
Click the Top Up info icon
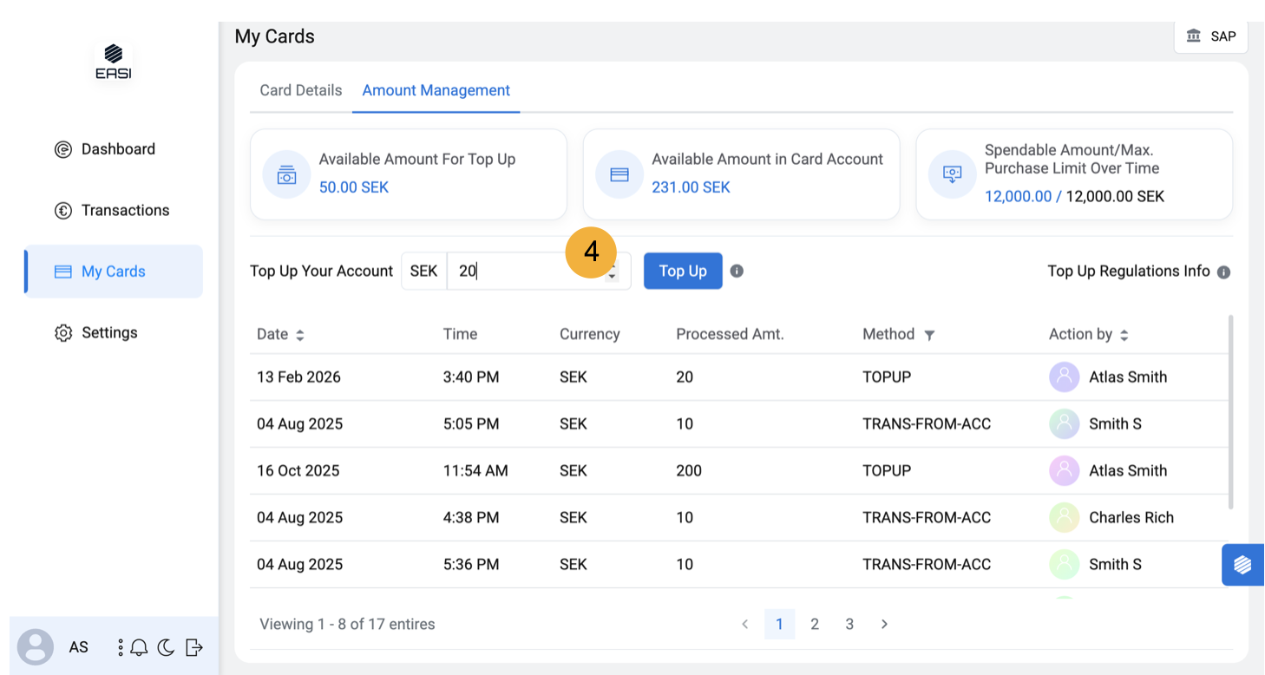coord(737,271)
